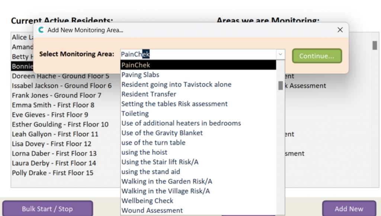381x216 pixels.
Task: Select Using the Stair lift Risk/A
Action: pos(161,162)
